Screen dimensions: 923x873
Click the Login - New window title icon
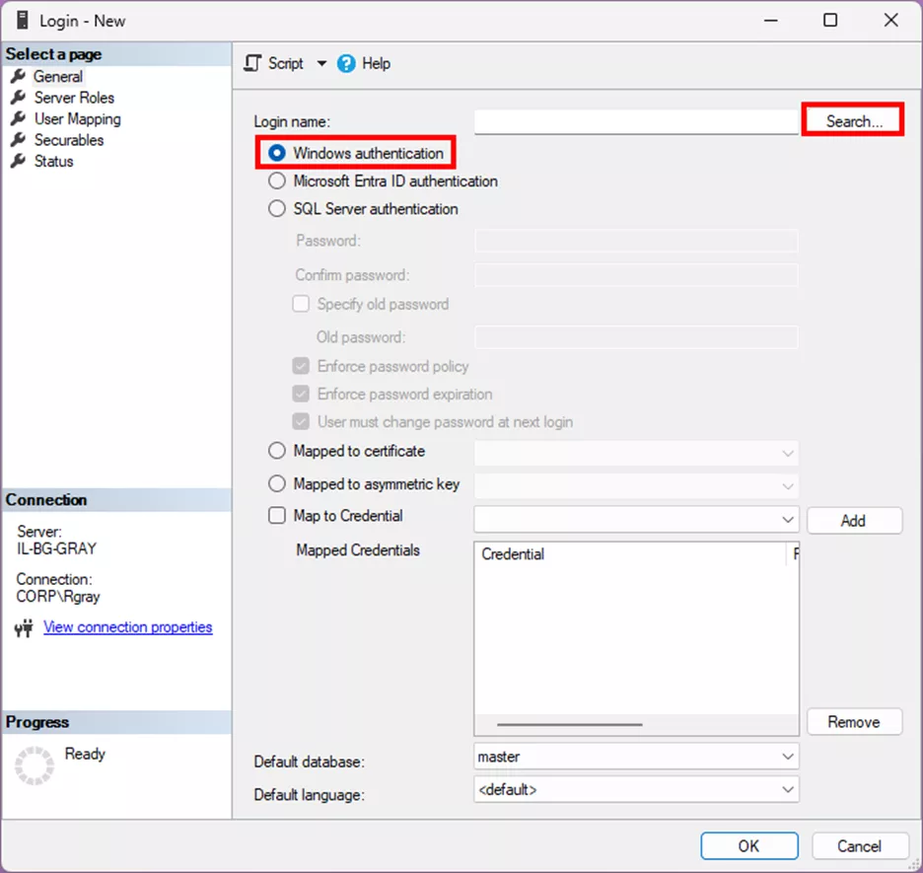[23, 21]
